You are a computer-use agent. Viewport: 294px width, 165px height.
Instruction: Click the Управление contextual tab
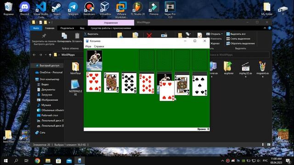tap(111, 22)
